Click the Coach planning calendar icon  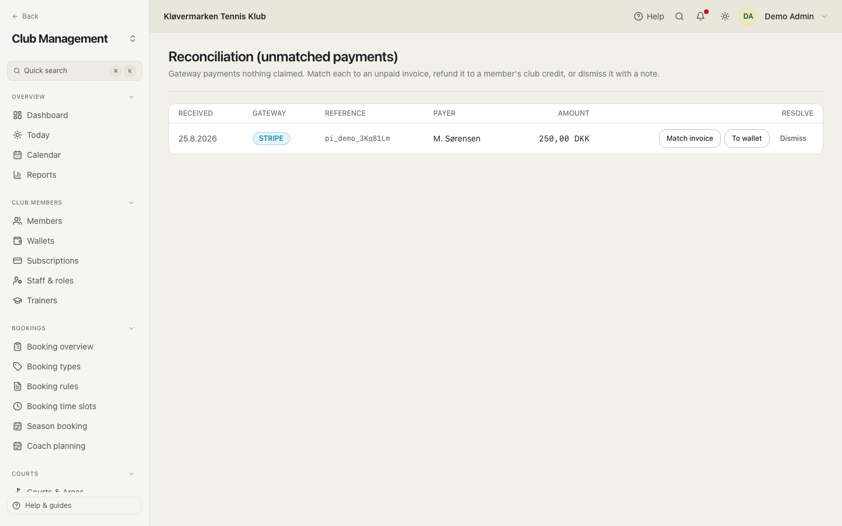(18, 446)
